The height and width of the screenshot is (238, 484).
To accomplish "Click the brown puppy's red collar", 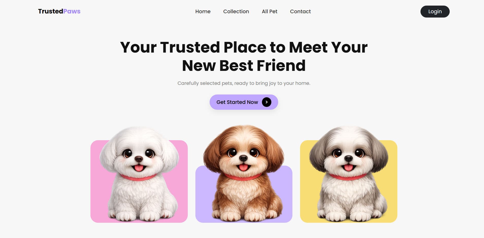I will click(243, 177).
